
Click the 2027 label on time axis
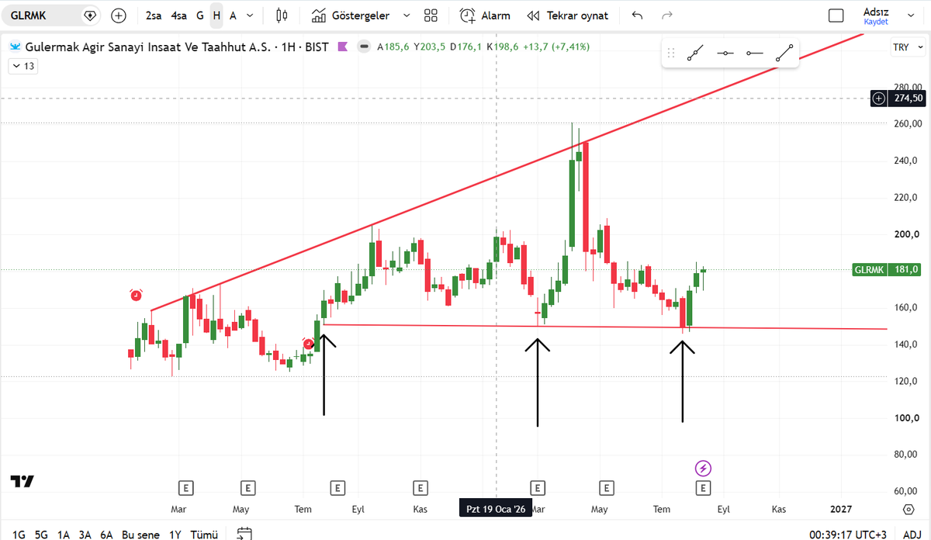[840, 509]
